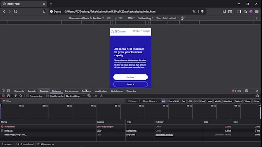Toggle the device toolbar icon in DevTools

pyautogui.click(x=8, y=91)
